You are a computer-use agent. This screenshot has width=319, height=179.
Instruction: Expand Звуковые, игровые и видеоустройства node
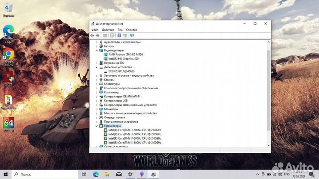(x=97, y=75)
